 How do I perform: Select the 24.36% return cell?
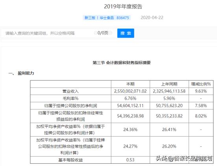pyautogui.click(x=130, y=130)
